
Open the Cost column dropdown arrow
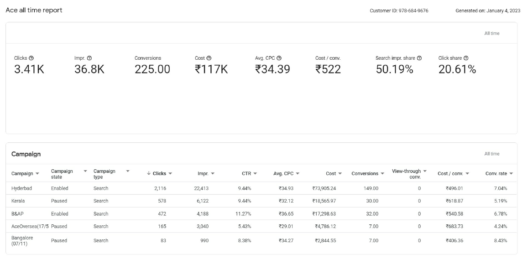tap(340, 174)
